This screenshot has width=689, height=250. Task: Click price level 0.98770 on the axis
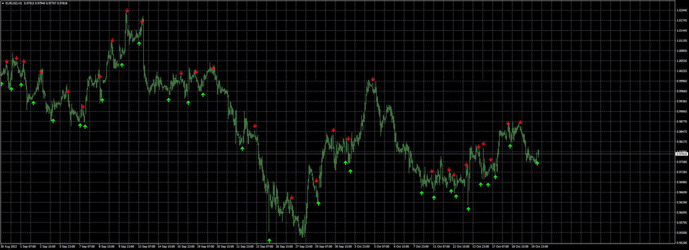click(x=681, y=122)
